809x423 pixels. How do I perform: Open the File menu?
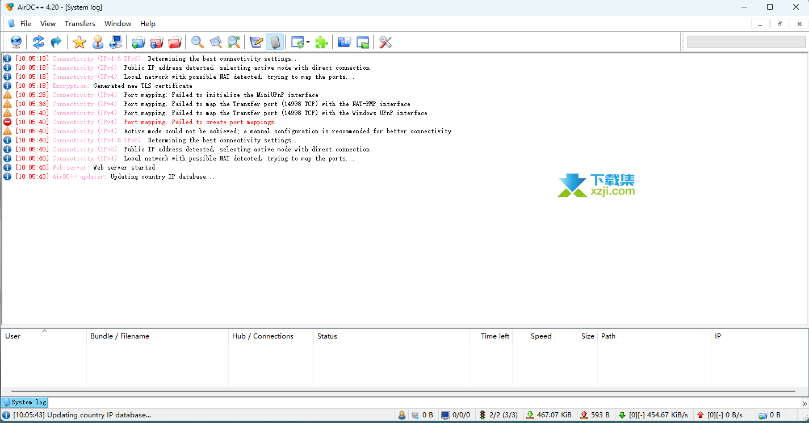[x=26, y=24]
